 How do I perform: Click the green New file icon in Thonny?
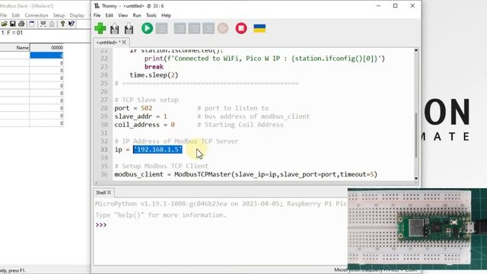(x=100, y=28)
